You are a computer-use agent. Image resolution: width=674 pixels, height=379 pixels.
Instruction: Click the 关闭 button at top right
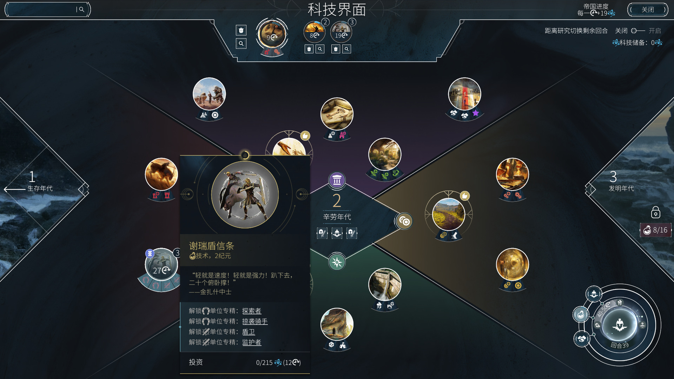(648, 10)
